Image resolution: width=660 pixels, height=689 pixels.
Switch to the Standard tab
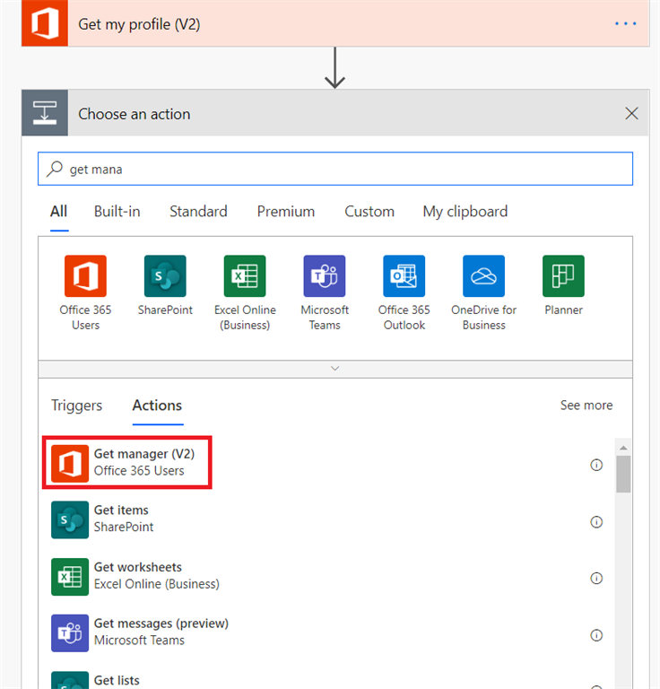pos(198,212)
